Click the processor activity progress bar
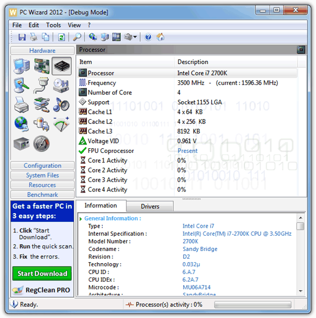This screenshot has width=316, height=318. pyautogui.click(x=253, y=304)
